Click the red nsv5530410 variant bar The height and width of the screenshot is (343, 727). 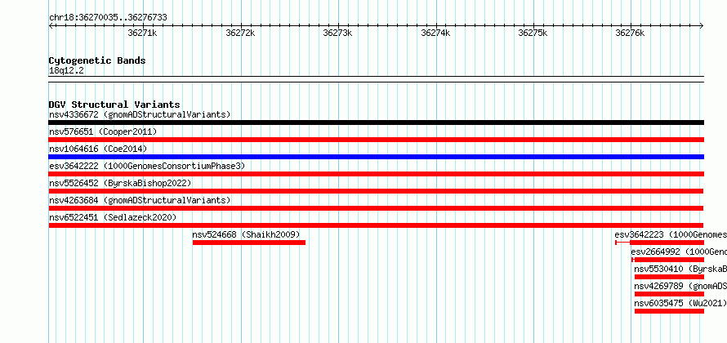(669, 277)
